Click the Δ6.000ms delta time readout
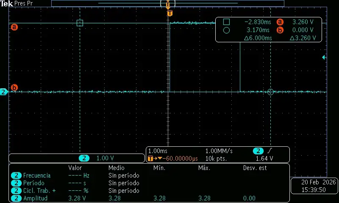Viewport: 339px width, 203px height. tap(258, 38)
